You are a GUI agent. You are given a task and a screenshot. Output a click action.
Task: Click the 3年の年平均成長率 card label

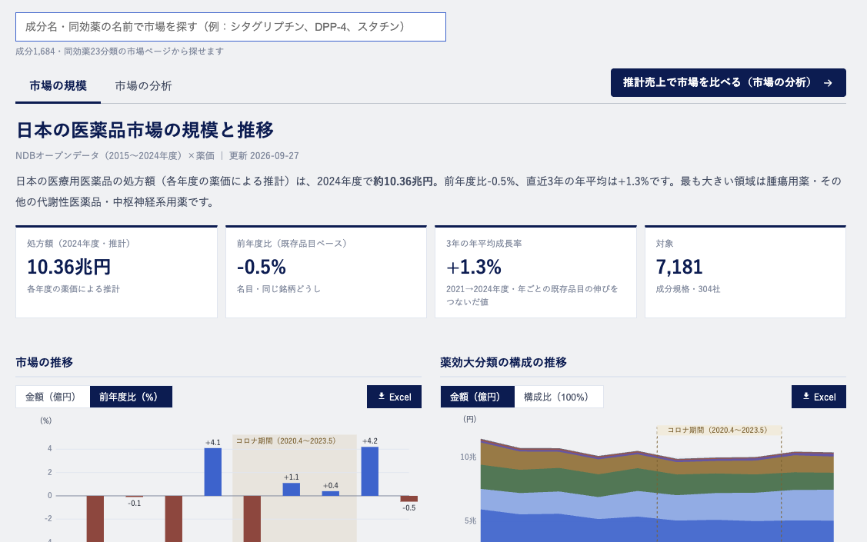(484, 244)
